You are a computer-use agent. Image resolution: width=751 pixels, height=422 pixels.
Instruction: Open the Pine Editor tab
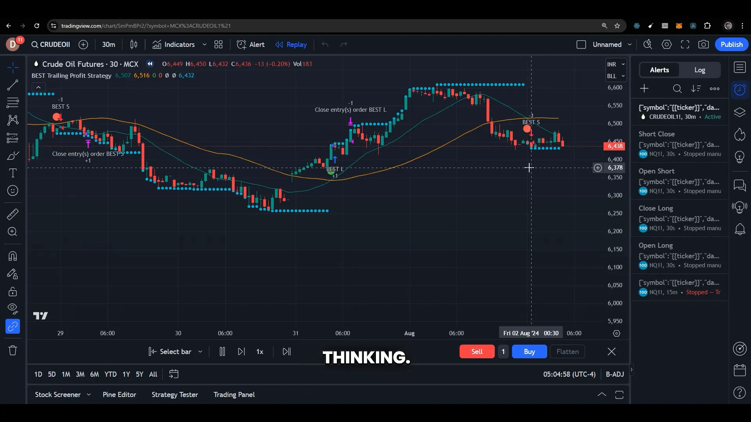click(119, 395)
